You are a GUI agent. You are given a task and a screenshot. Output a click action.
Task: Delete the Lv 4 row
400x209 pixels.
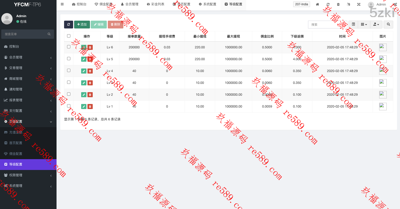(x=90, y=71)
